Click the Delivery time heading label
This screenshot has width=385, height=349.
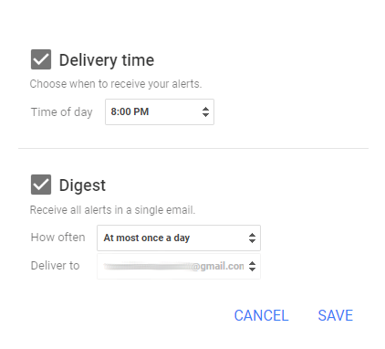107,60
